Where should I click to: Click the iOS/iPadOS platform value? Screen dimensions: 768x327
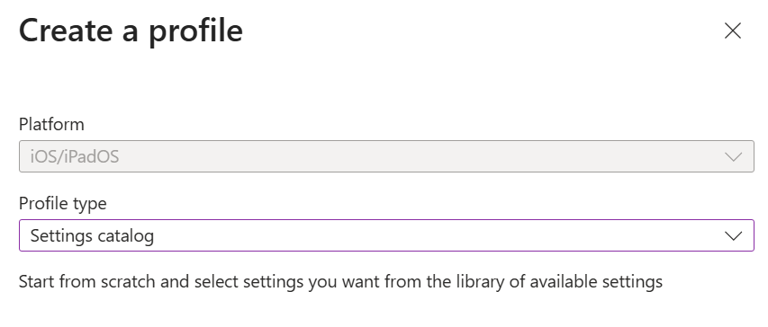(x=75, y=157)
